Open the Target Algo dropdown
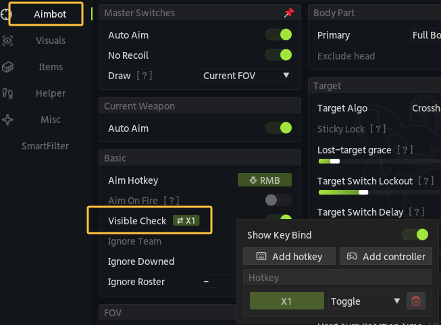Image resolution: width=441 pixels, height=325 pixels. point(425,108)
